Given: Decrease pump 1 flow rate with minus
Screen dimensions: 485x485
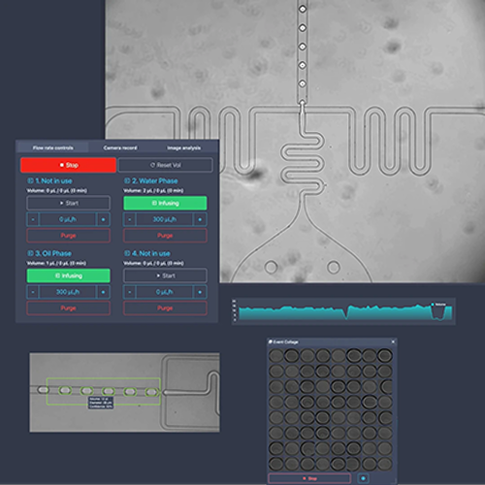Looking at the screenshot, I should coord(33,219).
